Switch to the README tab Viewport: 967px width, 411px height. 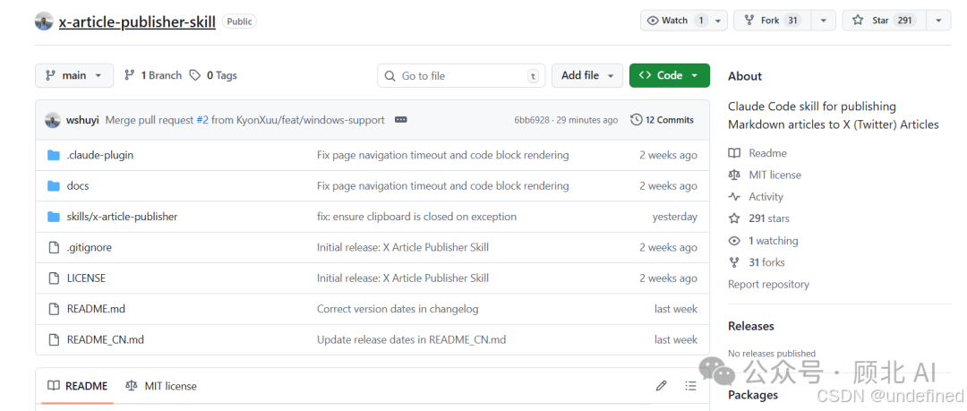(78, 386)
